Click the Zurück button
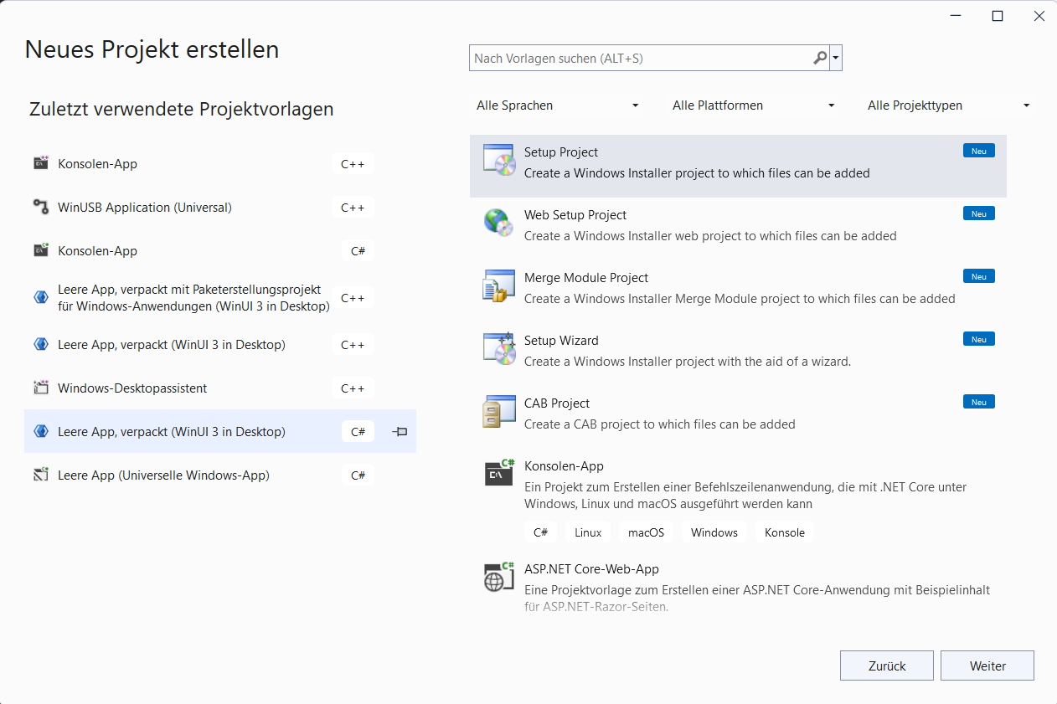This screenshot has height=704, width=1057. pos(887,665)
